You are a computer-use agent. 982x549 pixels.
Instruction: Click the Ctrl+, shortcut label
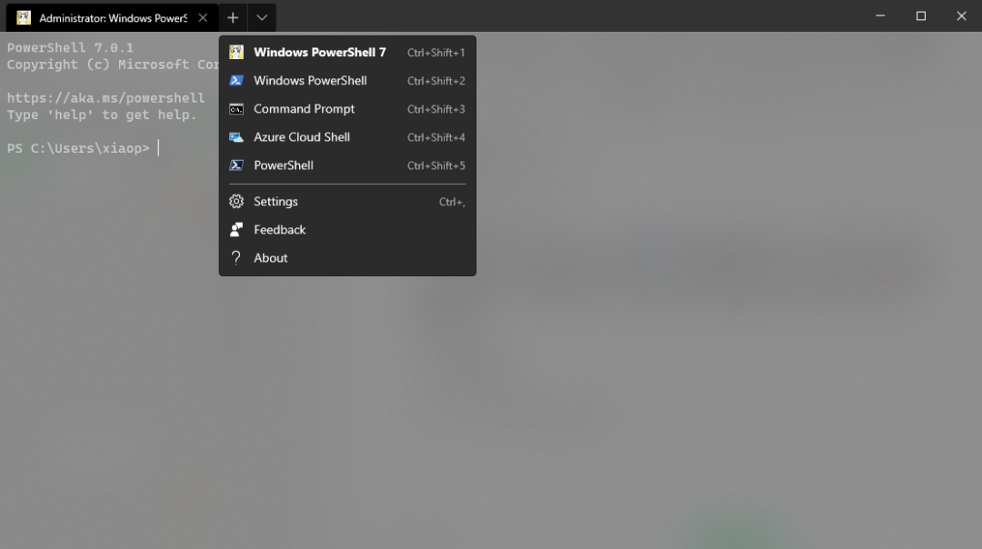452,202
